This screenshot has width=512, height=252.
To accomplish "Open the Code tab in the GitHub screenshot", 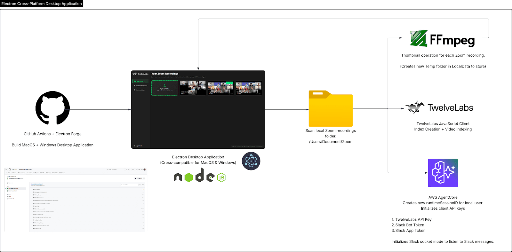I will 8,173.
